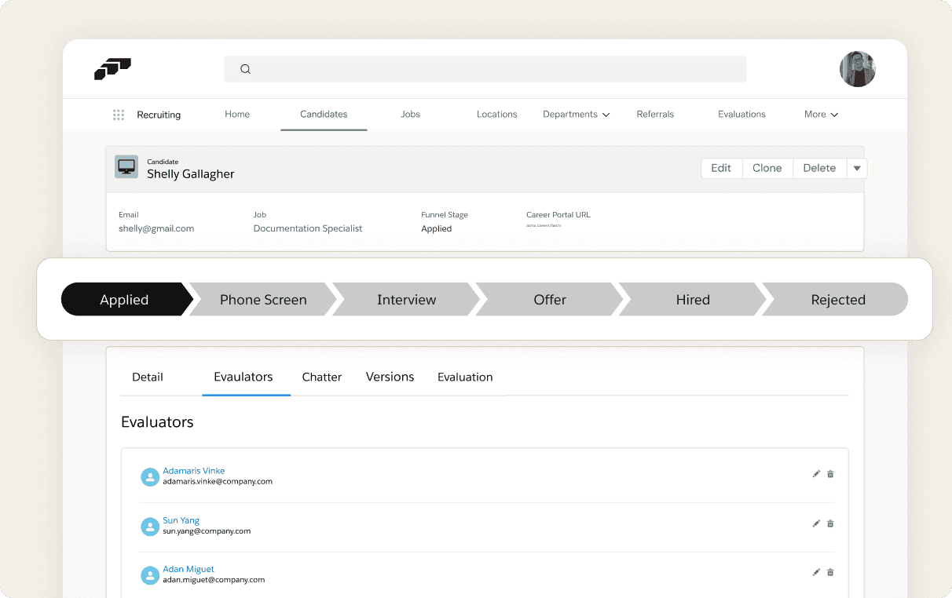Switch to the Detail tab
The image size is (952, 598).
pos(148,377)
